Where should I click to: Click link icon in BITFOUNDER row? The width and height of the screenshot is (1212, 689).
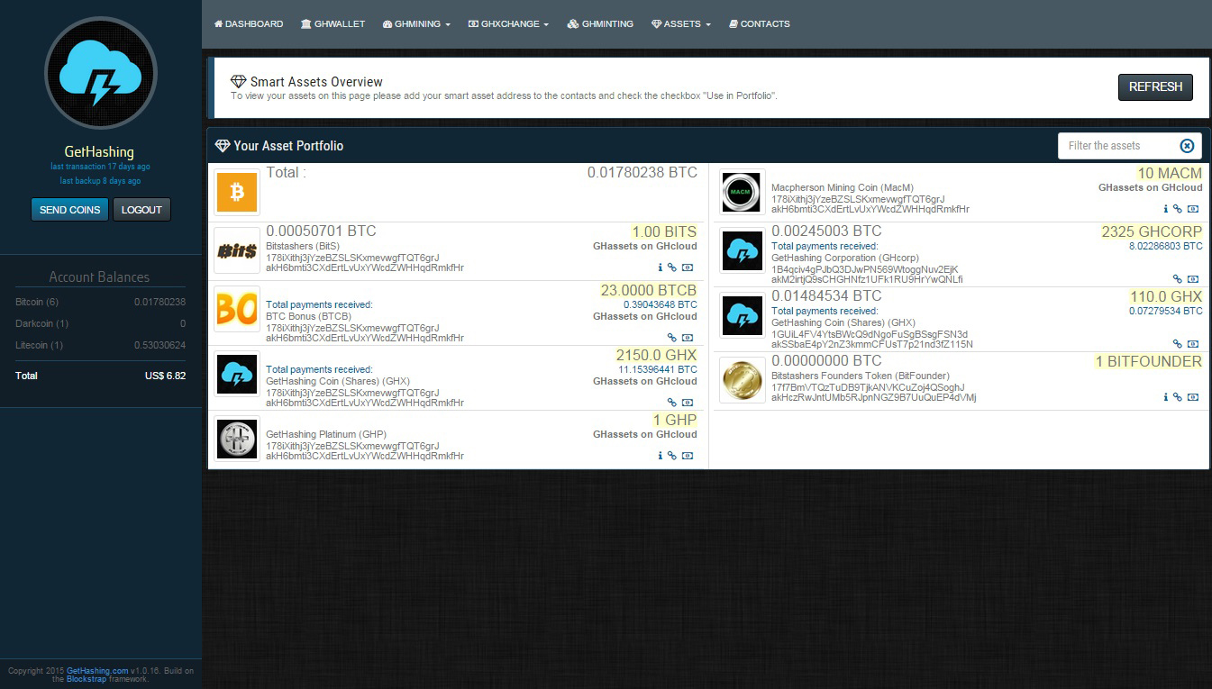1177,397
